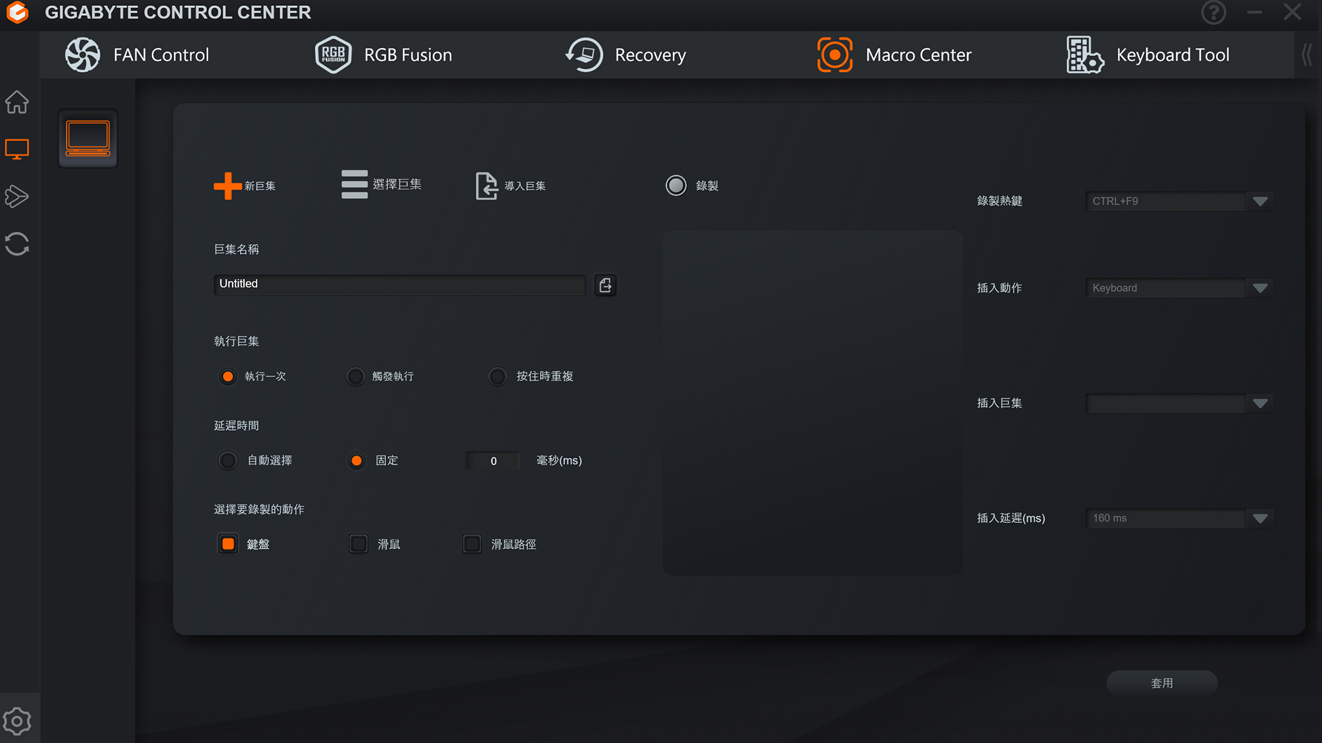Click the orange plus new macro icon
This screenshot has width=1322, height=743.
click(x=227, y=186)
